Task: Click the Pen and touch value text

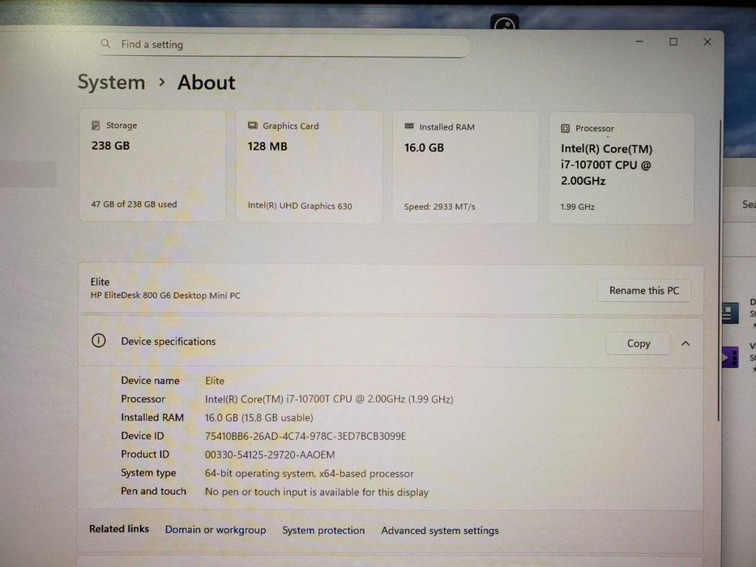Action: tap(317, 492)
